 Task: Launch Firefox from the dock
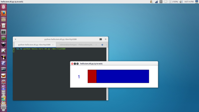(3, 13)
